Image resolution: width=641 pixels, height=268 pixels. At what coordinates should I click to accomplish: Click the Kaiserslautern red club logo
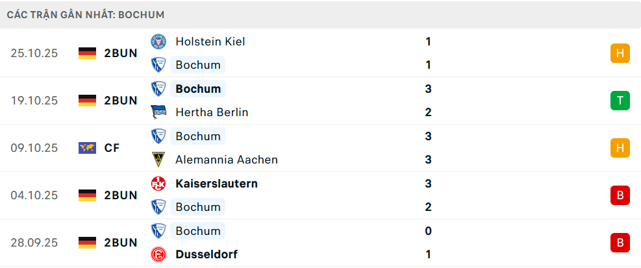pyautogui.click(x=158, y=184)
